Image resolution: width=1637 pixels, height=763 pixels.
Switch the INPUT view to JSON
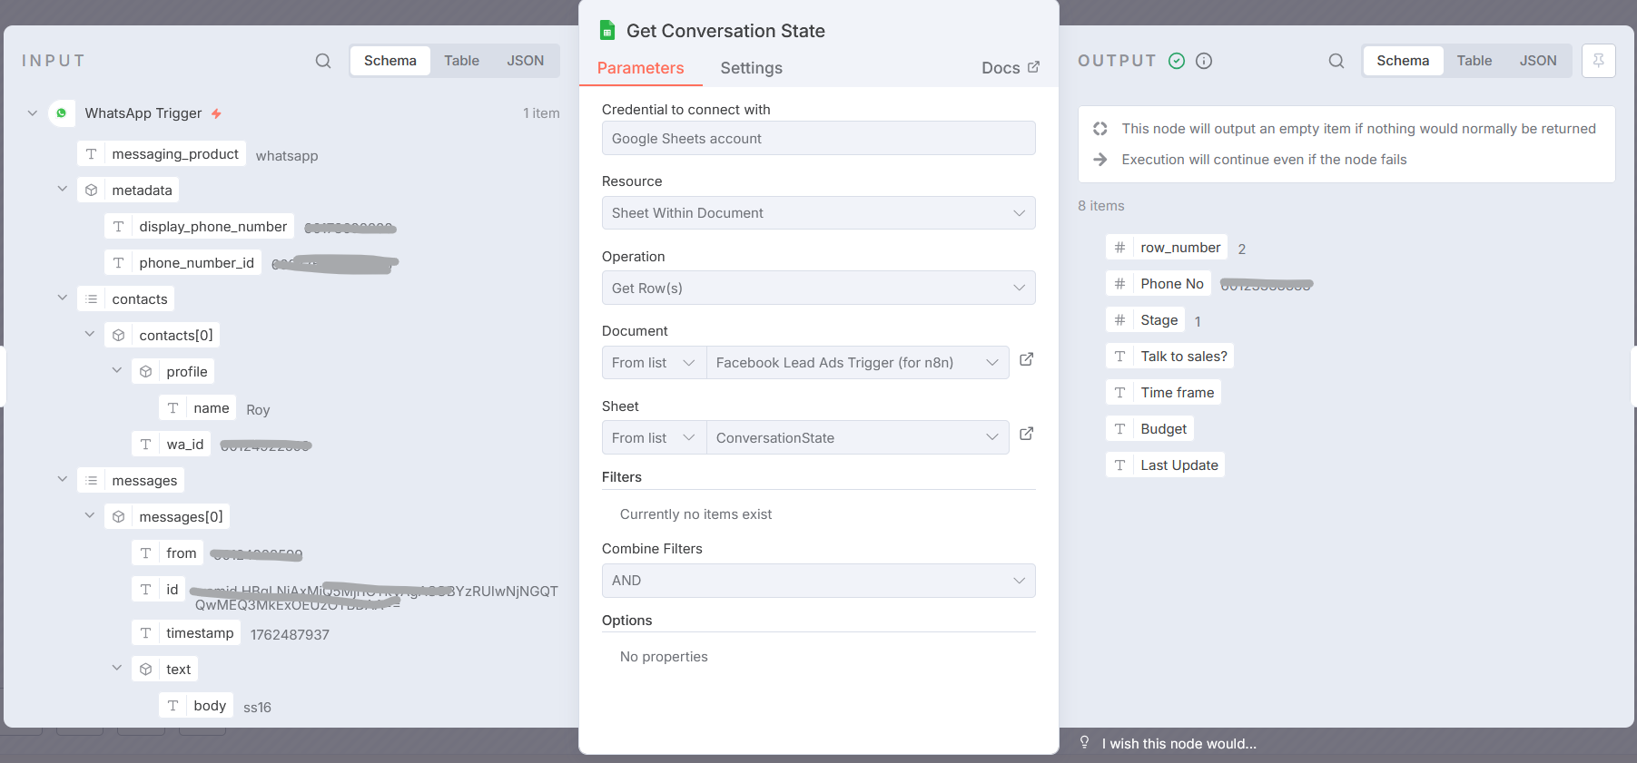pos(525,61)
